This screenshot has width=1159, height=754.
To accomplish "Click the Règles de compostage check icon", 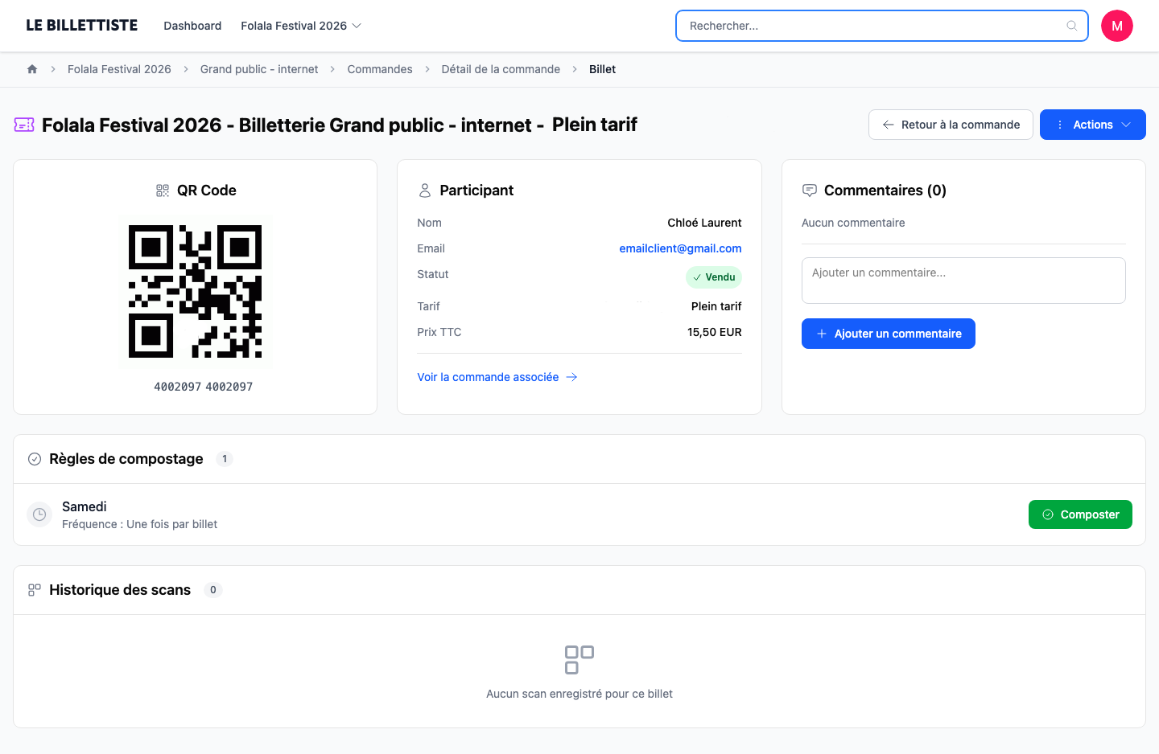I will [x=35, y=459].
